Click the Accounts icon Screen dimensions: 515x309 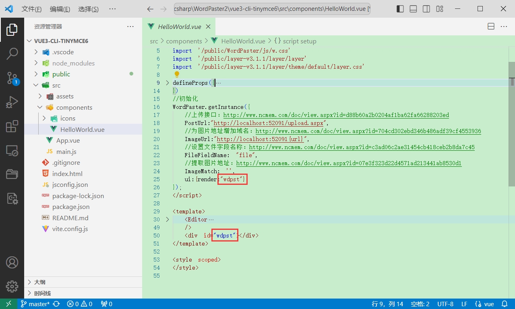pyautogui.click(x=12, y=262)
